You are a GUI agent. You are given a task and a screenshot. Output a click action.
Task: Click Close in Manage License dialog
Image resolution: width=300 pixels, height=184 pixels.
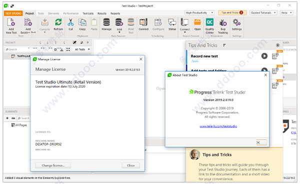tap(130, 166)
